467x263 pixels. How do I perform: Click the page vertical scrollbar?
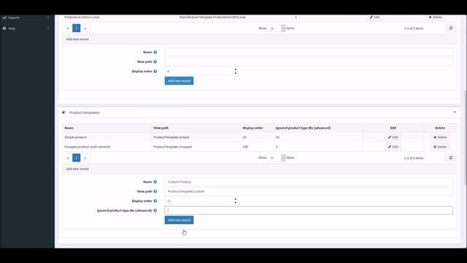466,137
